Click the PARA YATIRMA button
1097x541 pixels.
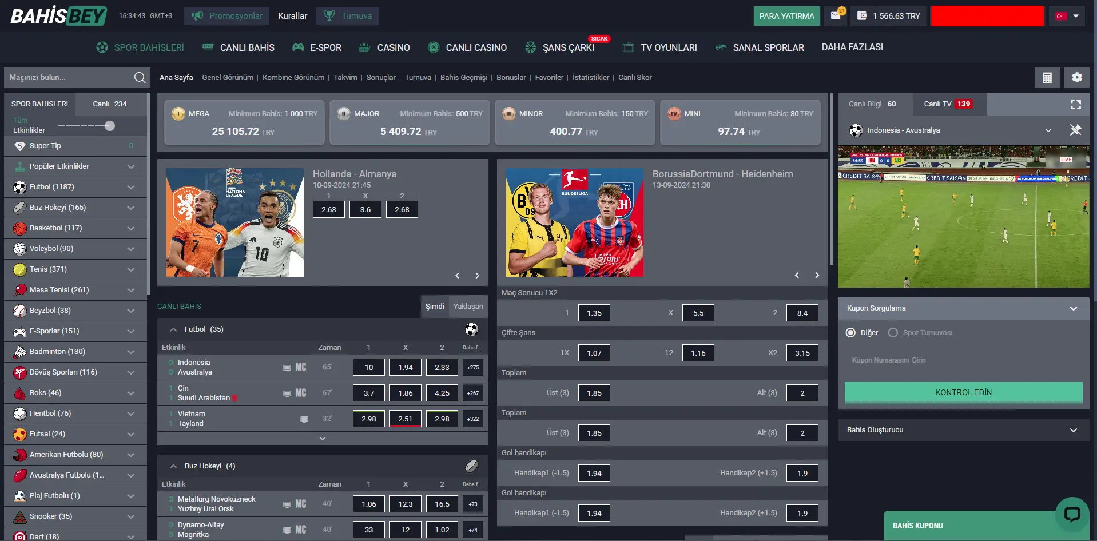point(786,16)
